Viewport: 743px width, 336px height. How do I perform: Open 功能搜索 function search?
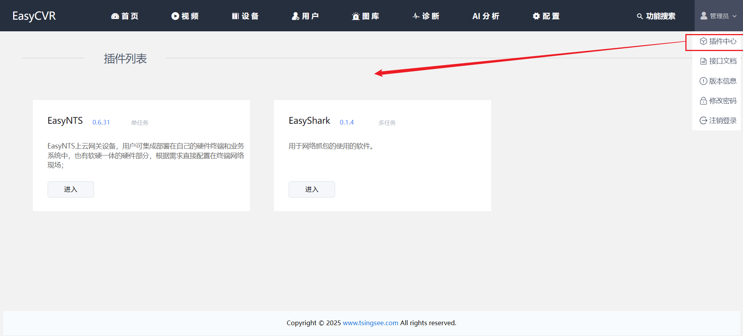(x=661, y=16)
